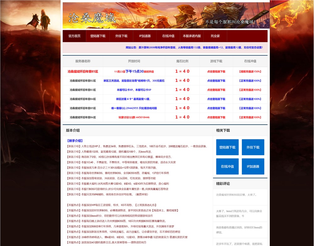Select the 死全家 navigation item
Screen dimensions: 314x246
(x=215, y=36)
